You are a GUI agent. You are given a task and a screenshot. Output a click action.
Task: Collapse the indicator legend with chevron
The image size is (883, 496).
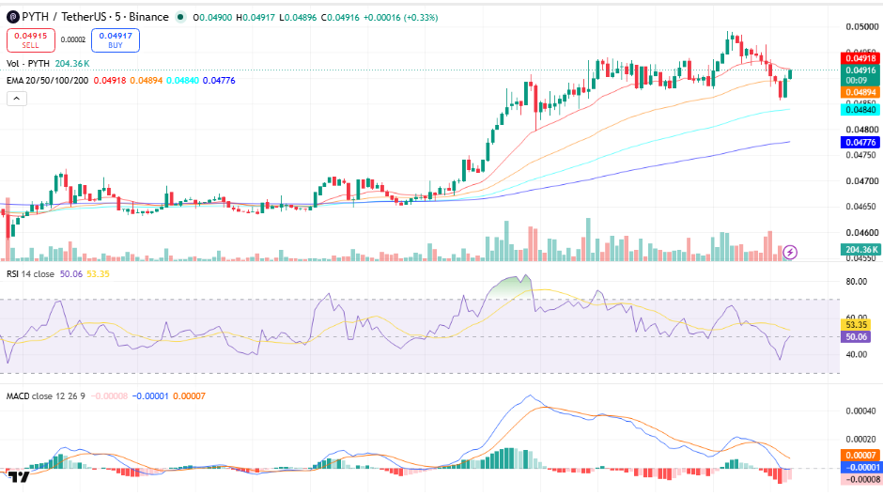click(x=17, y=99)
